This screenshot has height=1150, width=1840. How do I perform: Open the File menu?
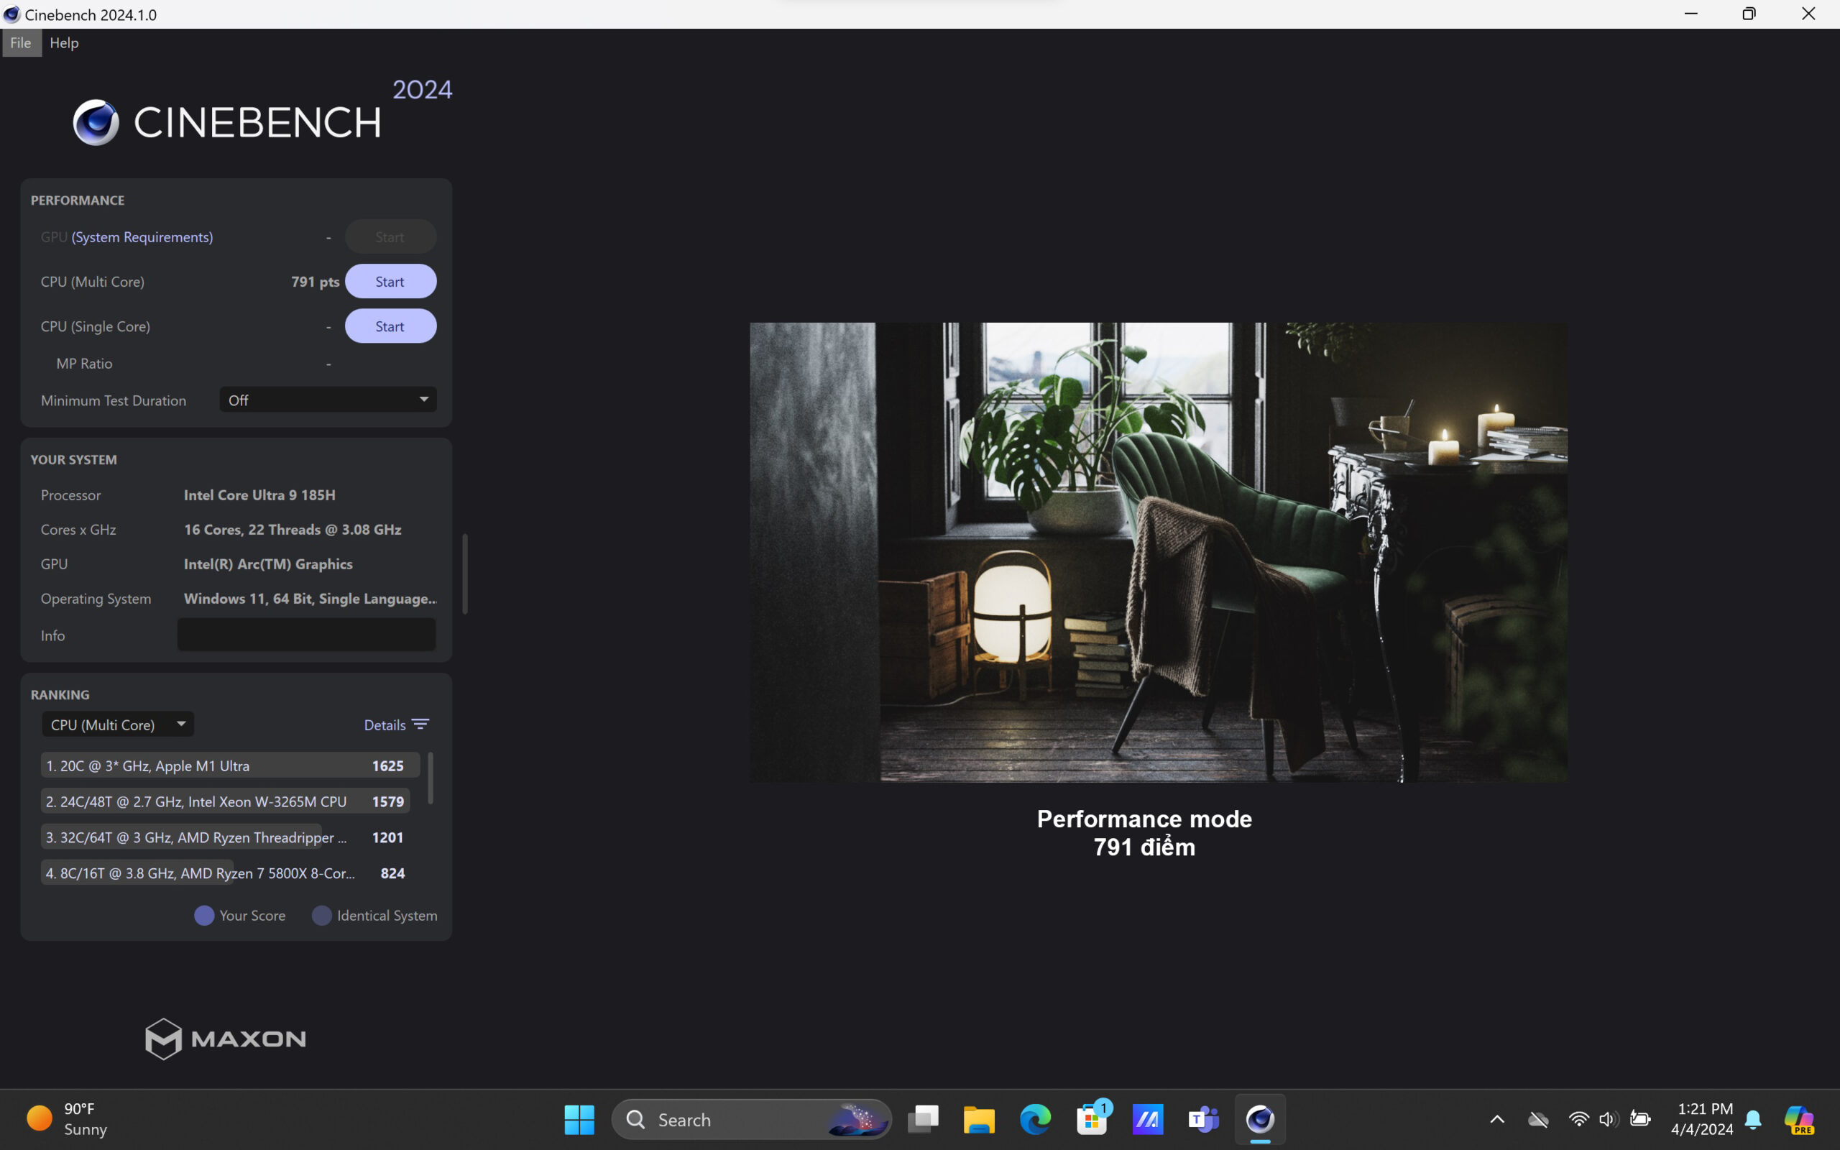click(20, 42)
